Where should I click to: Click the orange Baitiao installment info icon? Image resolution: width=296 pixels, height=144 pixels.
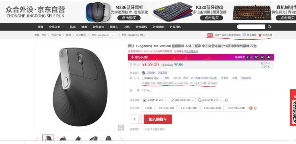coord(251,108)
